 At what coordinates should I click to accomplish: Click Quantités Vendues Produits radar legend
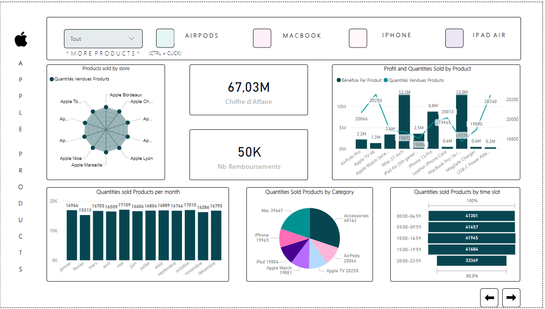[52, 79]
